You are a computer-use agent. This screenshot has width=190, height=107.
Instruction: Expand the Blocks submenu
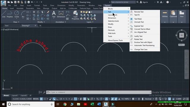(x=117, y=9)
